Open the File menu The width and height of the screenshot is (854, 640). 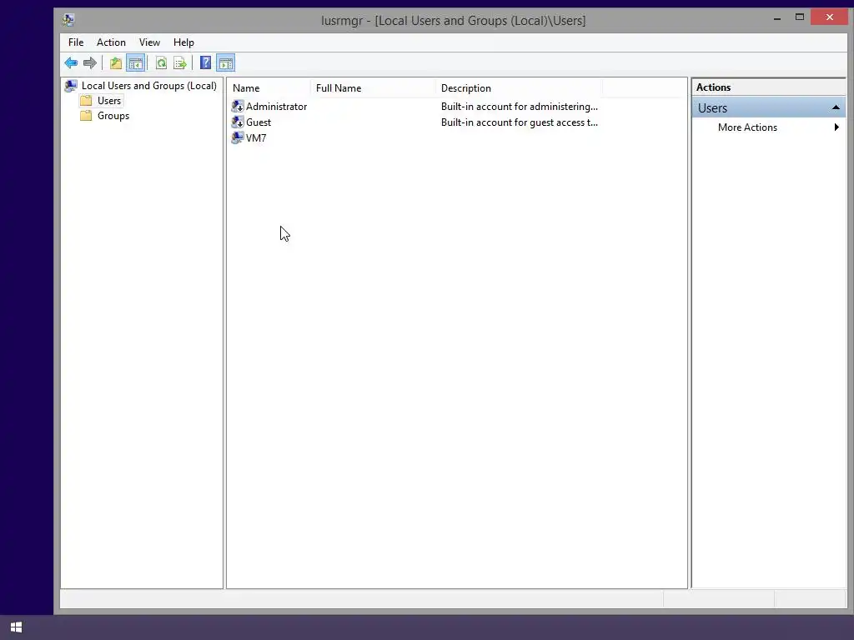tap(76, 42)
